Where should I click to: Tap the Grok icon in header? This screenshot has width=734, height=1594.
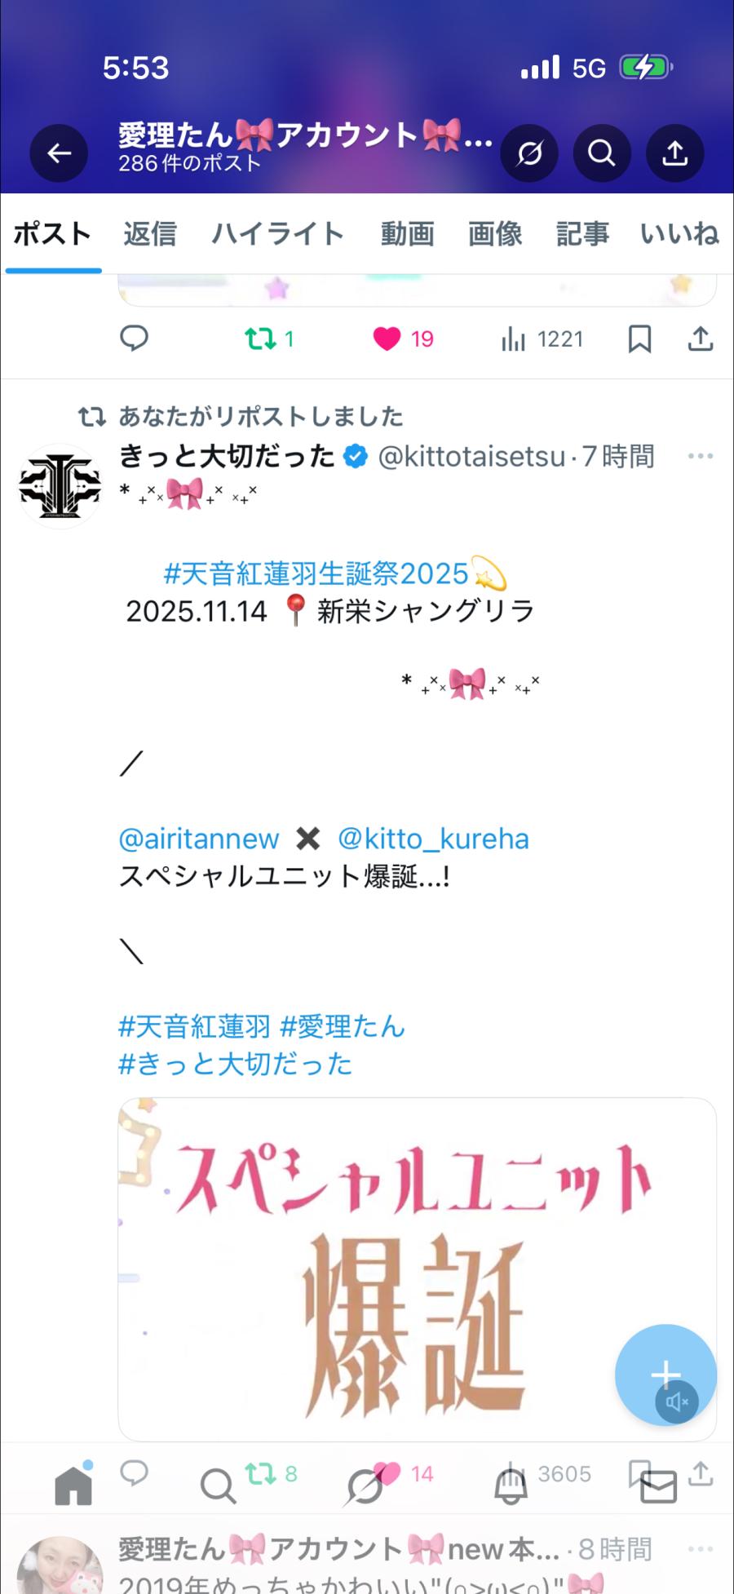529,153
